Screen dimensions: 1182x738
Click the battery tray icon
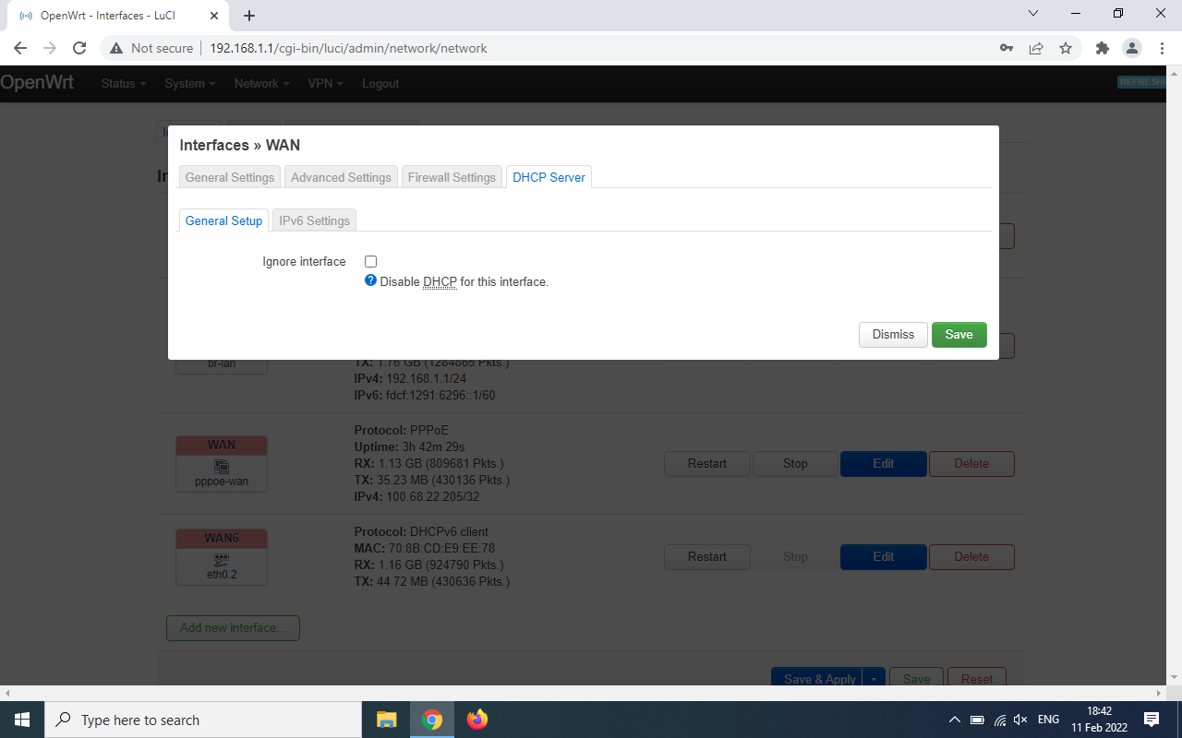tap(978, 720)
